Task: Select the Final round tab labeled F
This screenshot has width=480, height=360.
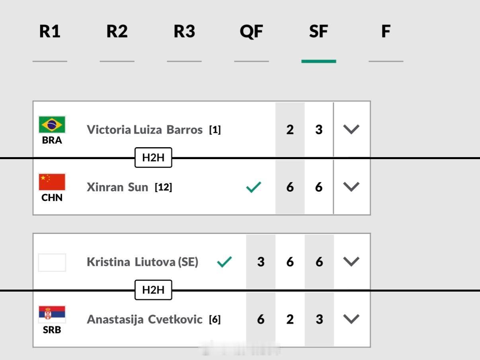Action: click(x=385, y=31)
